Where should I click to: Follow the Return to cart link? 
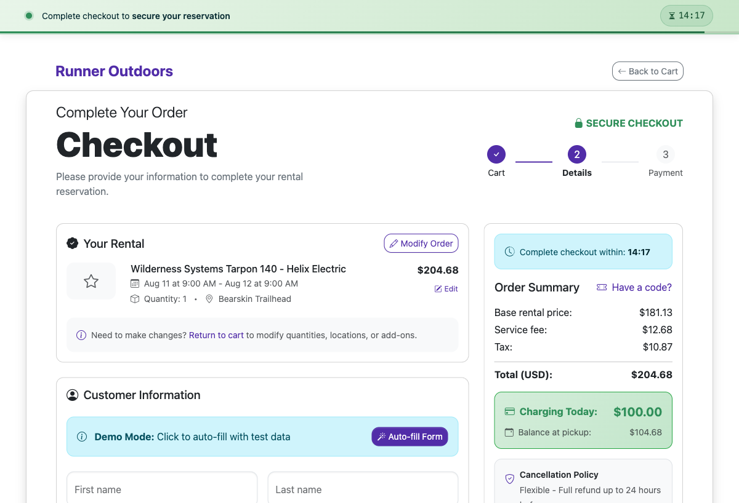pyautogui.click(x=216, y=335)
